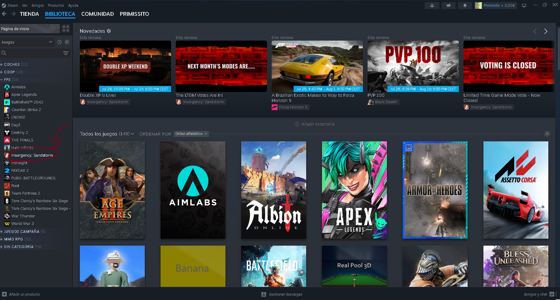Select PUBG: BATTLEGROUNDS in the sidebar

click(x=33, y=178)
